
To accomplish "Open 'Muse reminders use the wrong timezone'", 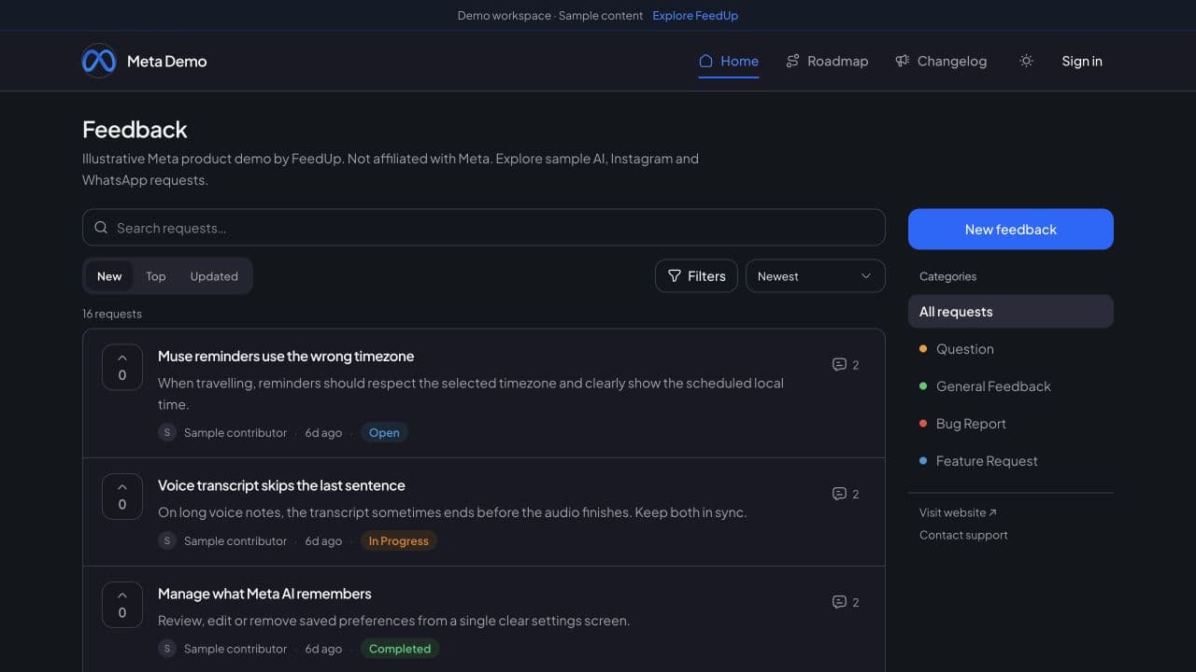I will point(286,356).
